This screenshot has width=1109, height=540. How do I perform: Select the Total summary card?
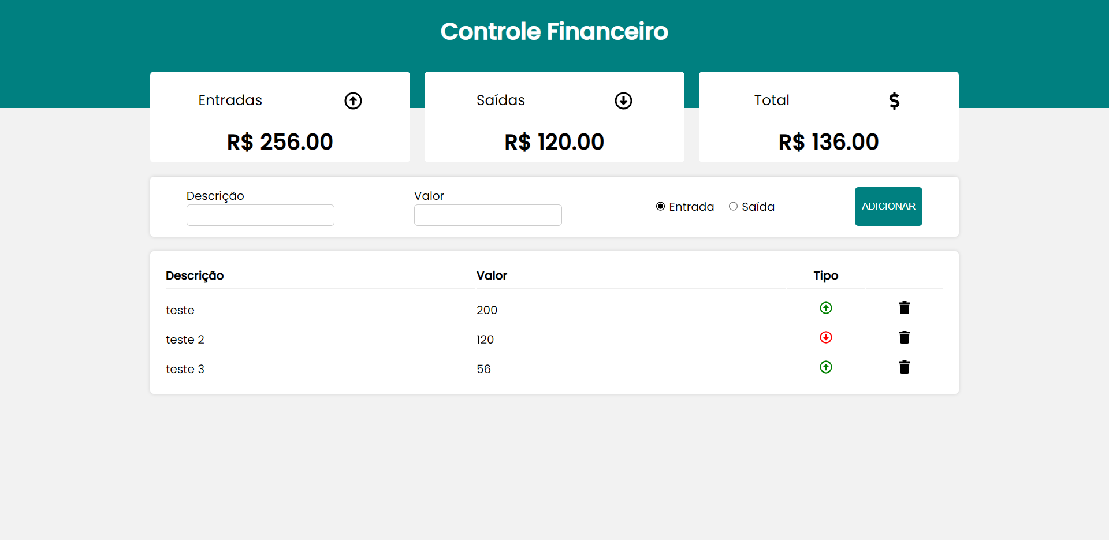pyautogui.click(x=828, y=117)
